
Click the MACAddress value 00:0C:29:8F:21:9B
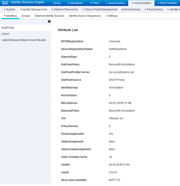pos(120,103)
